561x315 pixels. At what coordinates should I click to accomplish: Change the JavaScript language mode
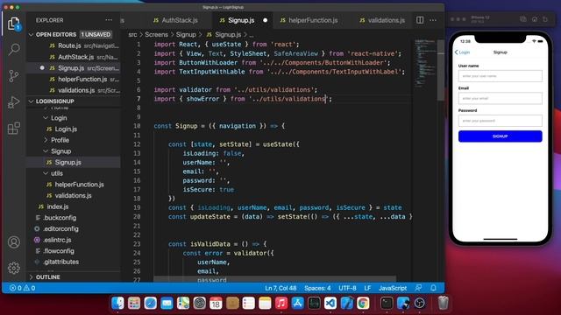click(393, 288)
